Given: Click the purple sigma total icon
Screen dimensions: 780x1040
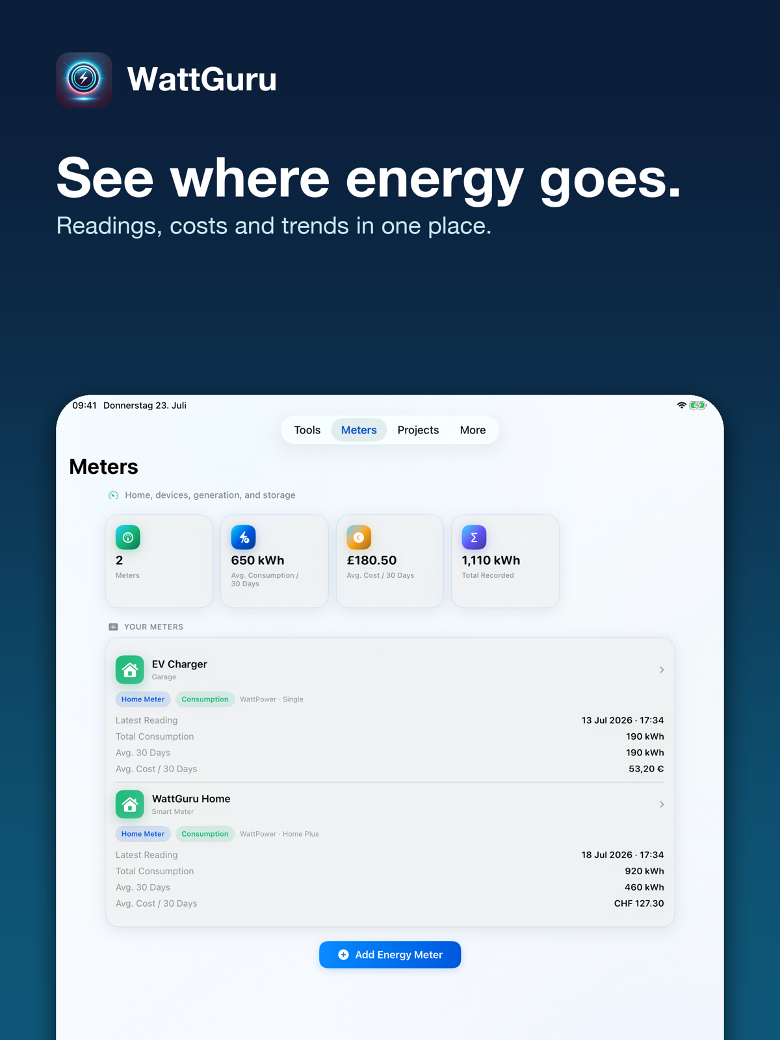Looking at the screenshot, I should pos(474,538).
